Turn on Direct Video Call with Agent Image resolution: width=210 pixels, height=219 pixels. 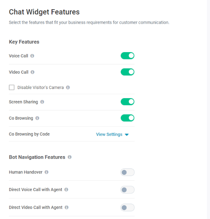point(128,207)
